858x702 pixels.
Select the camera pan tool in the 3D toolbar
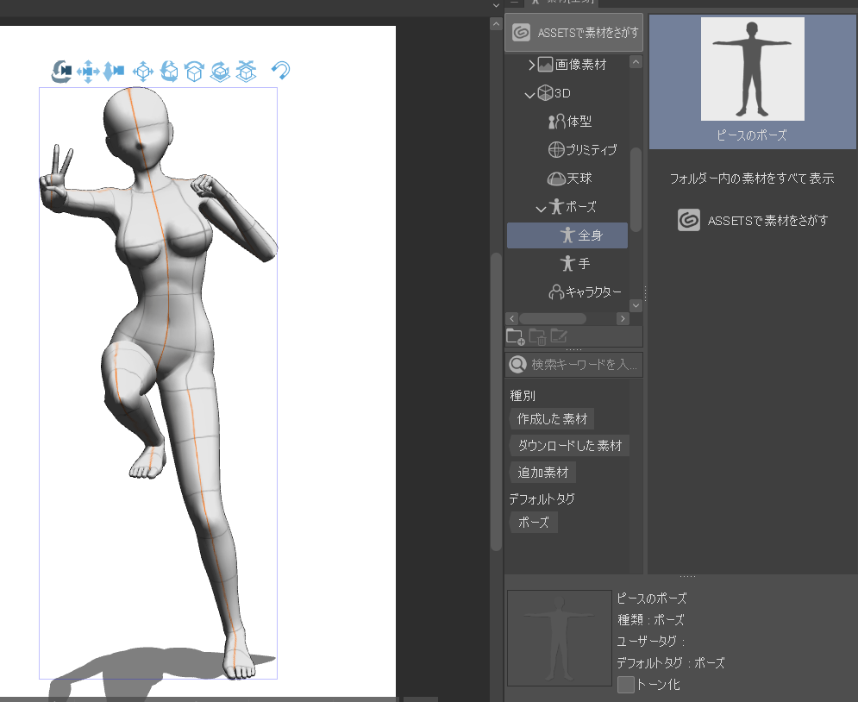[x=88, y=72]
